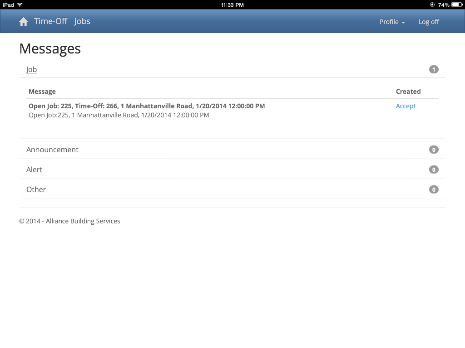Tap the rotation lock status icon
The height and width of the screenshot is (348, 465).
432,5
